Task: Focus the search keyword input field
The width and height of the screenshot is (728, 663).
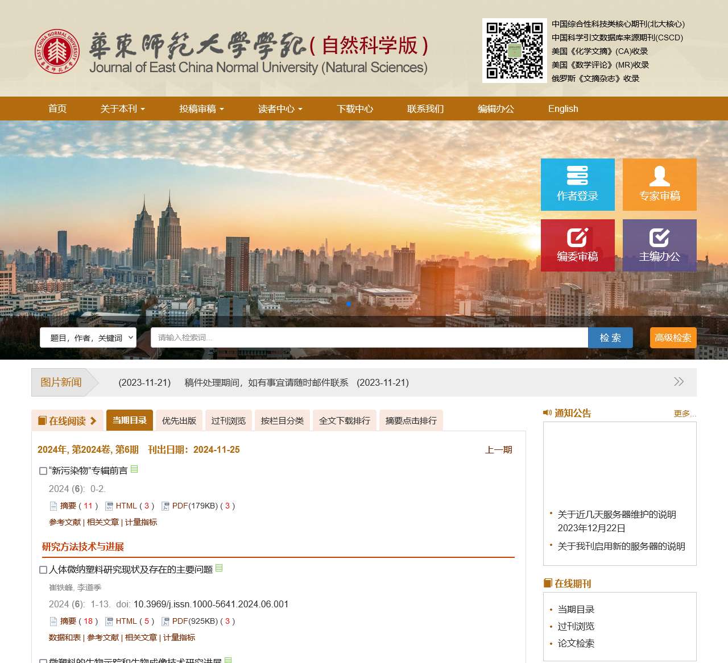Action: click(x=369, y=337)
